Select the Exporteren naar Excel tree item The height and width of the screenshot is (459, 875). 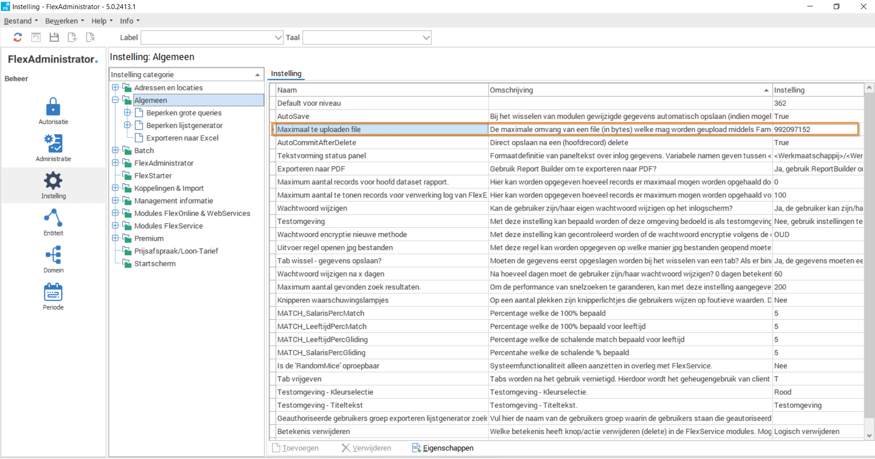click(182, 138)
